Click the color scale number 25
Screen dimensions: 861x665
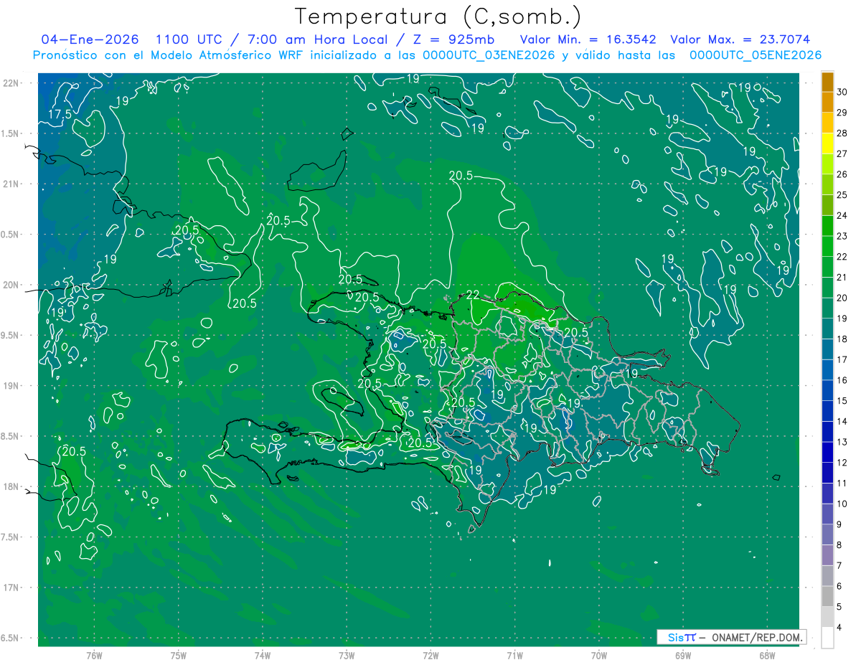pos(842,194)
